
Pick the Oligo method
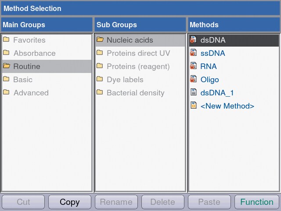(x=234, y=80)
